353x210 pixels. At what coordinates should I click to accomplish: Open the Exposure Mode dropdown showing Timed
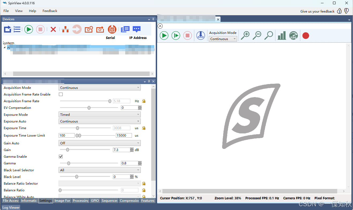pyautogui.click(x=100, y=114)
